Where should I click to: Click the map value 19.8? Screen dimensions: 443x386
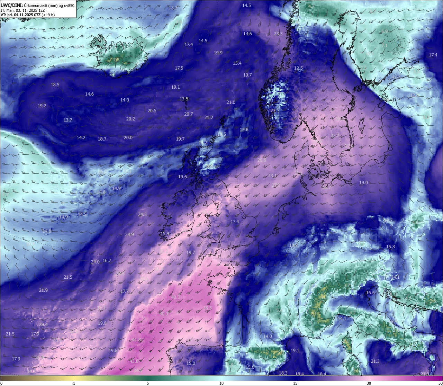[102, 323]
